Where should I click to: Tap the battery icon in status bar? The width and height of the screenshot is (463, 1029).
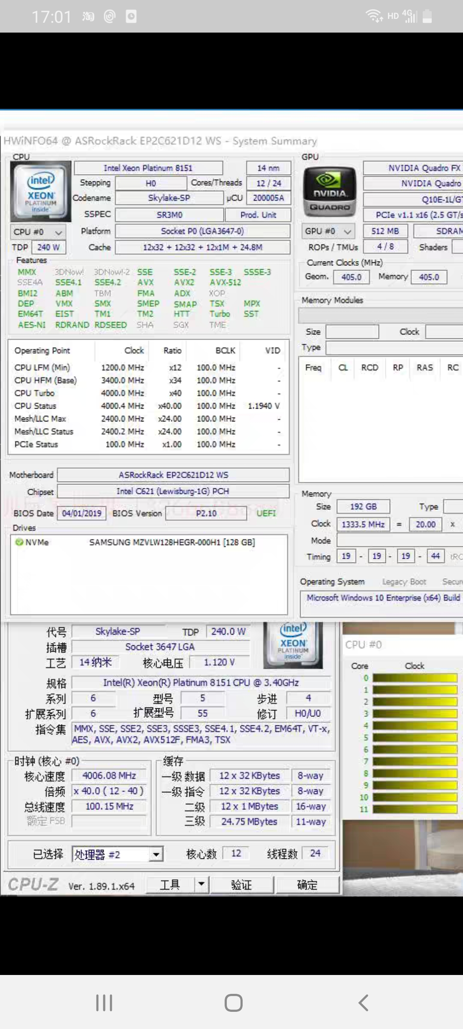(427, 16)
